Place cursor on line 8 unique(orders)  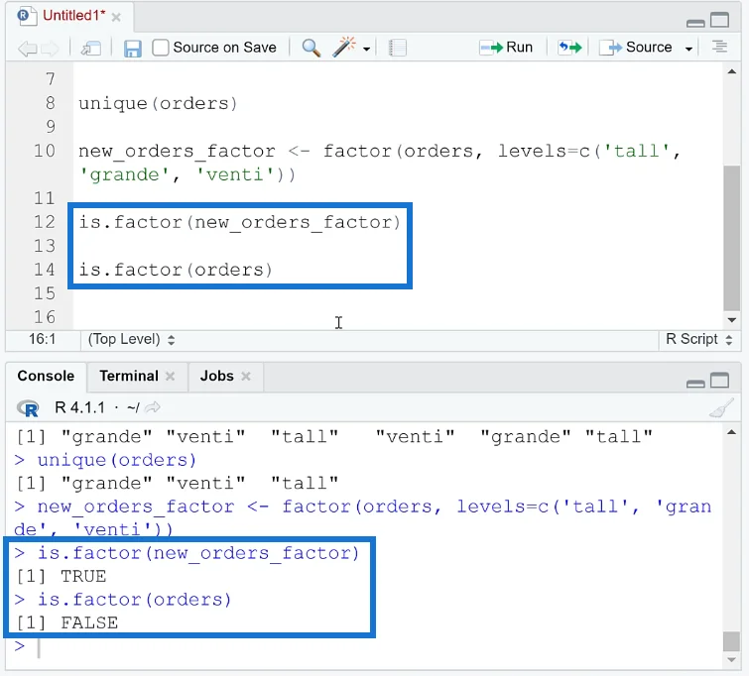(158, 104)
